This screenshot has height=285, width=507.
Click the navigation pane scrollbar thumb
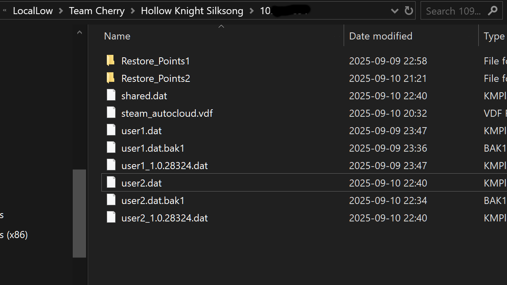(x=79, y=214)
